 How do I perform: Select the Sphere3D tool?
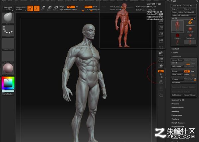190,30
